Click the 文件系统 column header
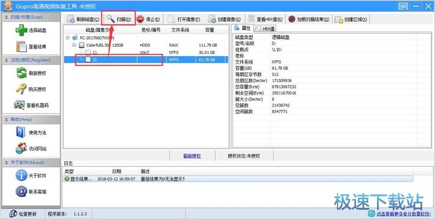 pyautogui.click(x=180, y=30)
